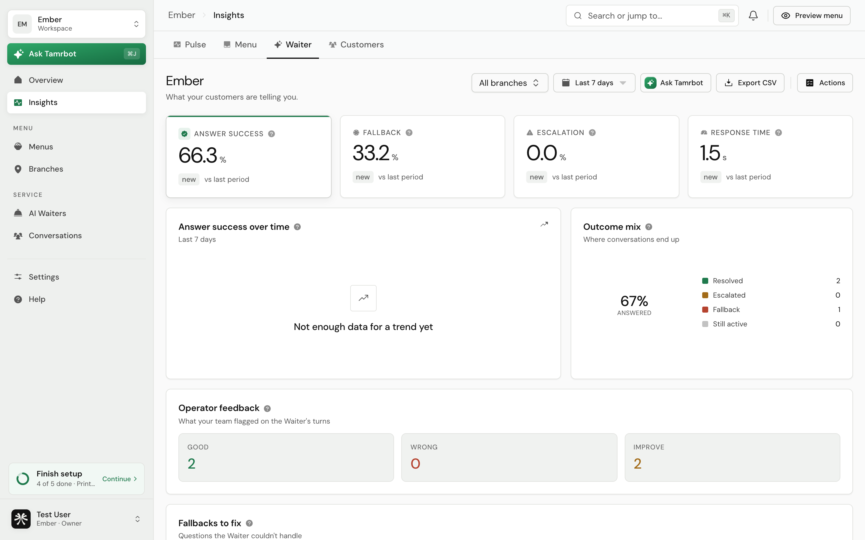Click the setup progress ring
The image size is (865, 540).
point(23,479)
